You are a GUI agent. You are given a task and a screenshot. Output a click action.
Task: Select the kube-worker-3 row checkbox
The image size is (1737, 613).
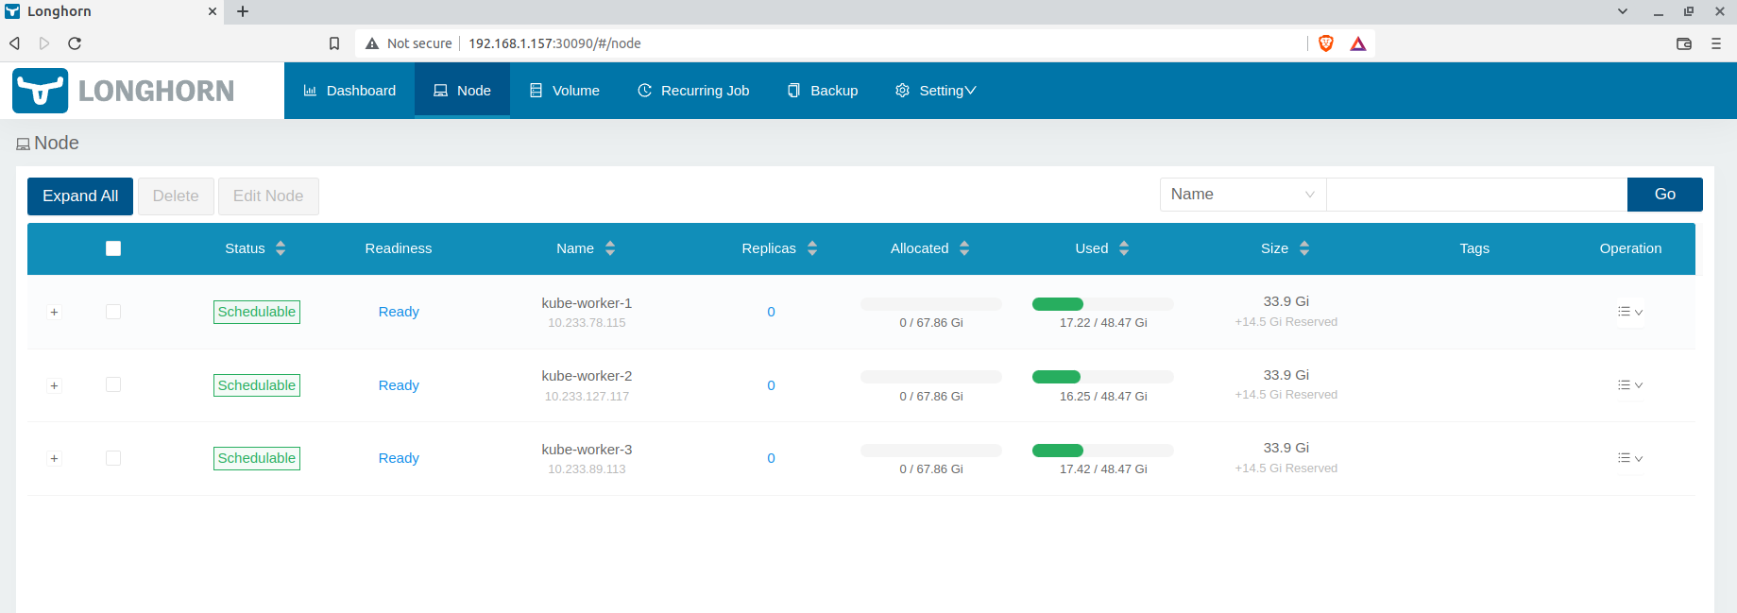tap(113, 458)
